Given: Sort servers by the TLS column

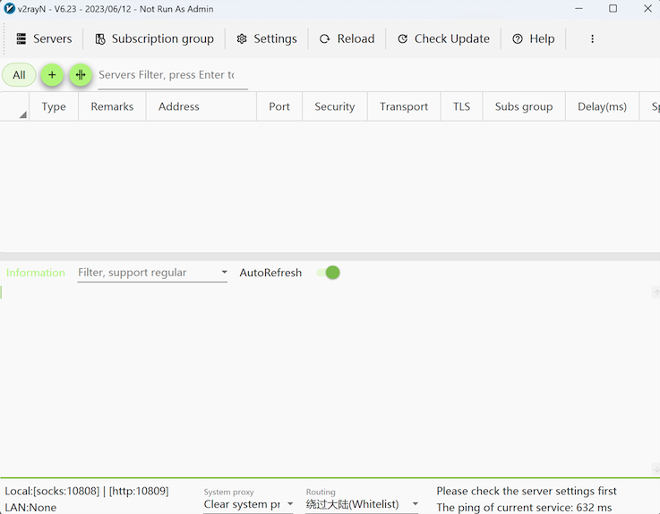Looking at the screenshot, I should point(462,106).
